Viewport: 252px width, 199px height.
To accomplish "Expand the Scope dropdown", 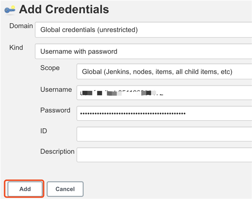I will (164, 71).
